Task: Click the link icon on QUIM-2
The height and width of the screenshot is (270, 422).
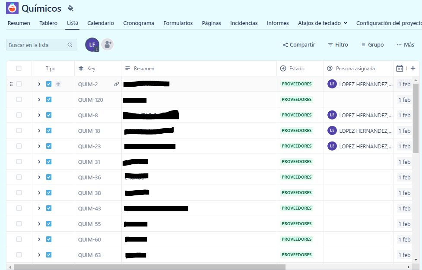Action: pyautogui.click(x=117, y=84)
